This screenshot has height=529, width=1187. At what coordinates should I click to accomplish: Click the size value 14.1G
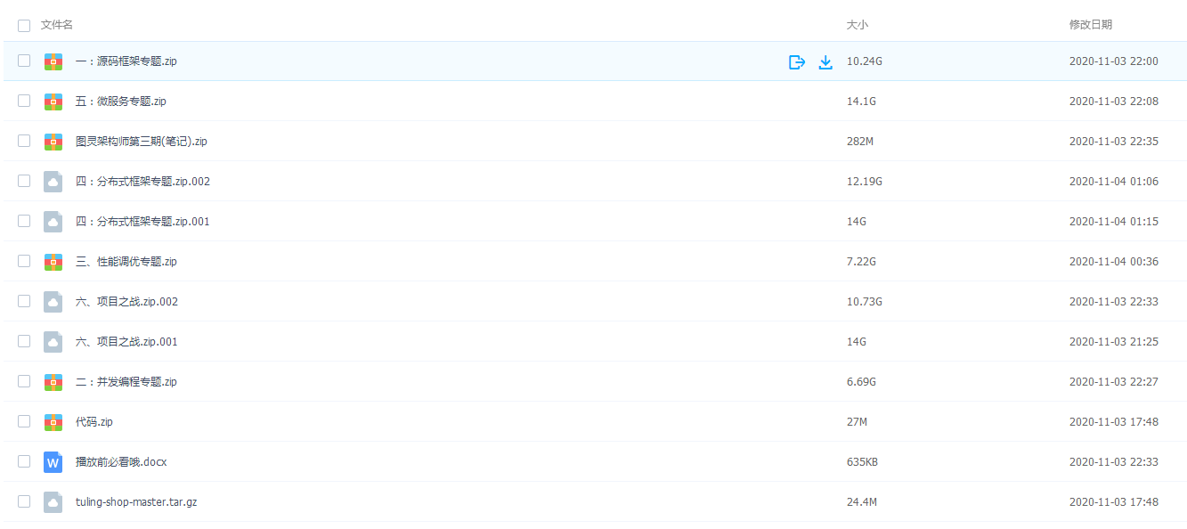(861, 102)
